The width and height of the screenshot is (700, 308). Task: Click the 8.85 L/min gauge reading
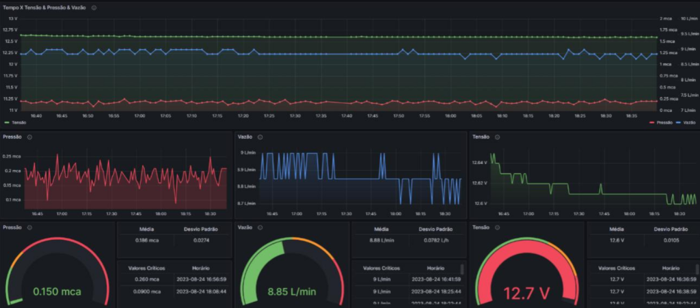coord(292,292)
